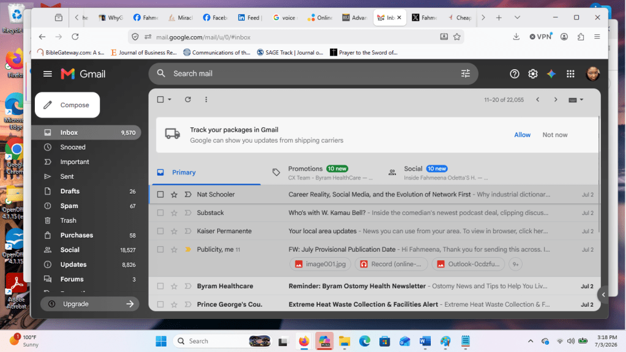The width and height of the screenshot is (626, 352).
Task: Toggle the select-all messages checkbox
Action: (x=160, y=100)
